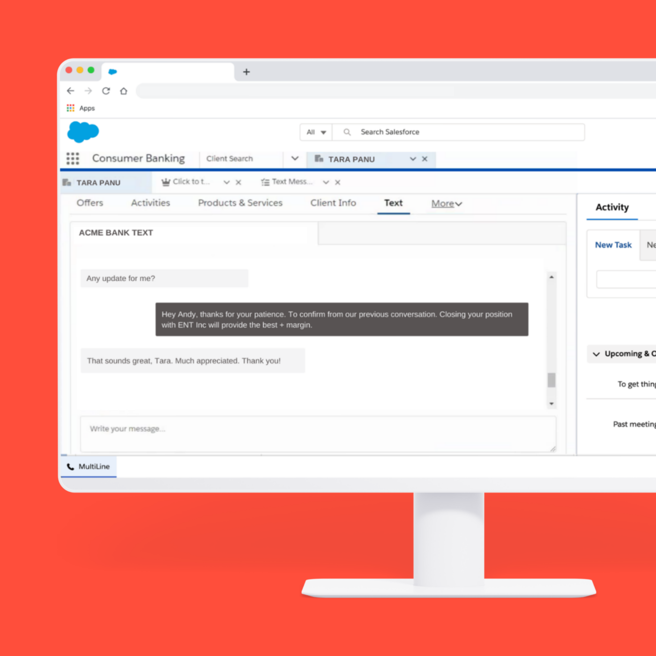Image resolution: width=656 pixels, height=656 pixels.
Task: Close the Text Mess... subtab
Action: tap(337, 182)
